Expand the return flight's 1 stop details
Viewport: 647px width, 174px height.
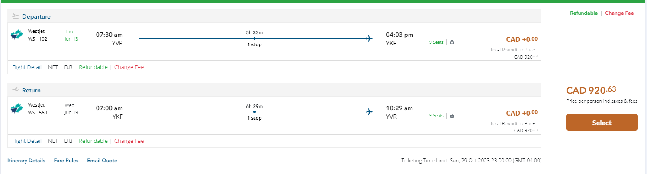coord(254,118)
